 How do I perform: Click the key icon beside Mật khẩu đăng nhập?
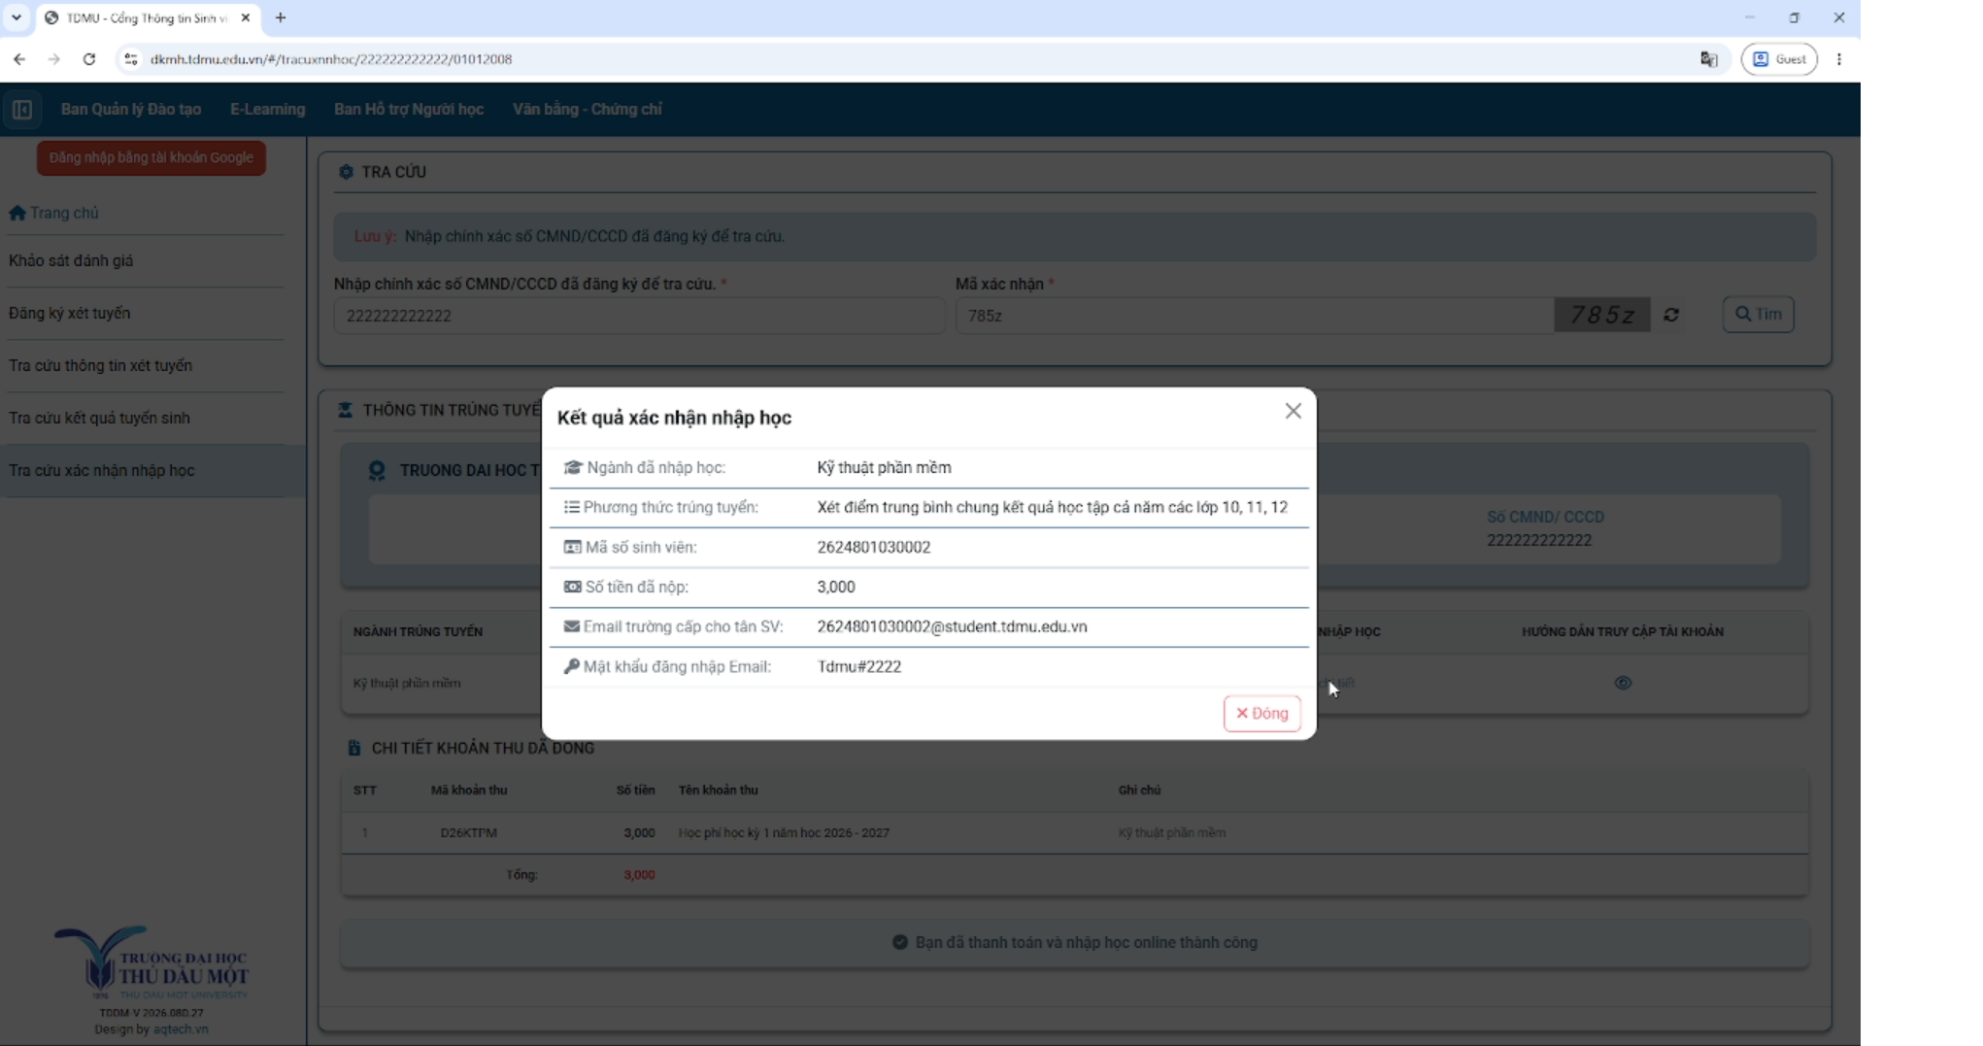[572, 666]
